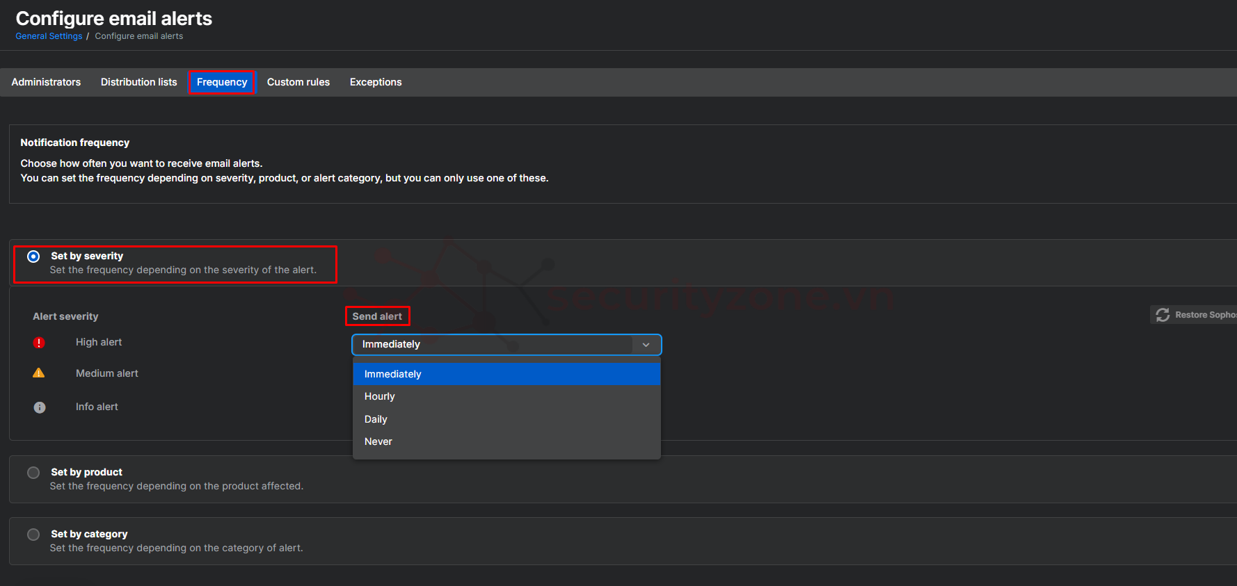
Task: Switch to the Custom rules tab
Action: [x=298, y=82]
